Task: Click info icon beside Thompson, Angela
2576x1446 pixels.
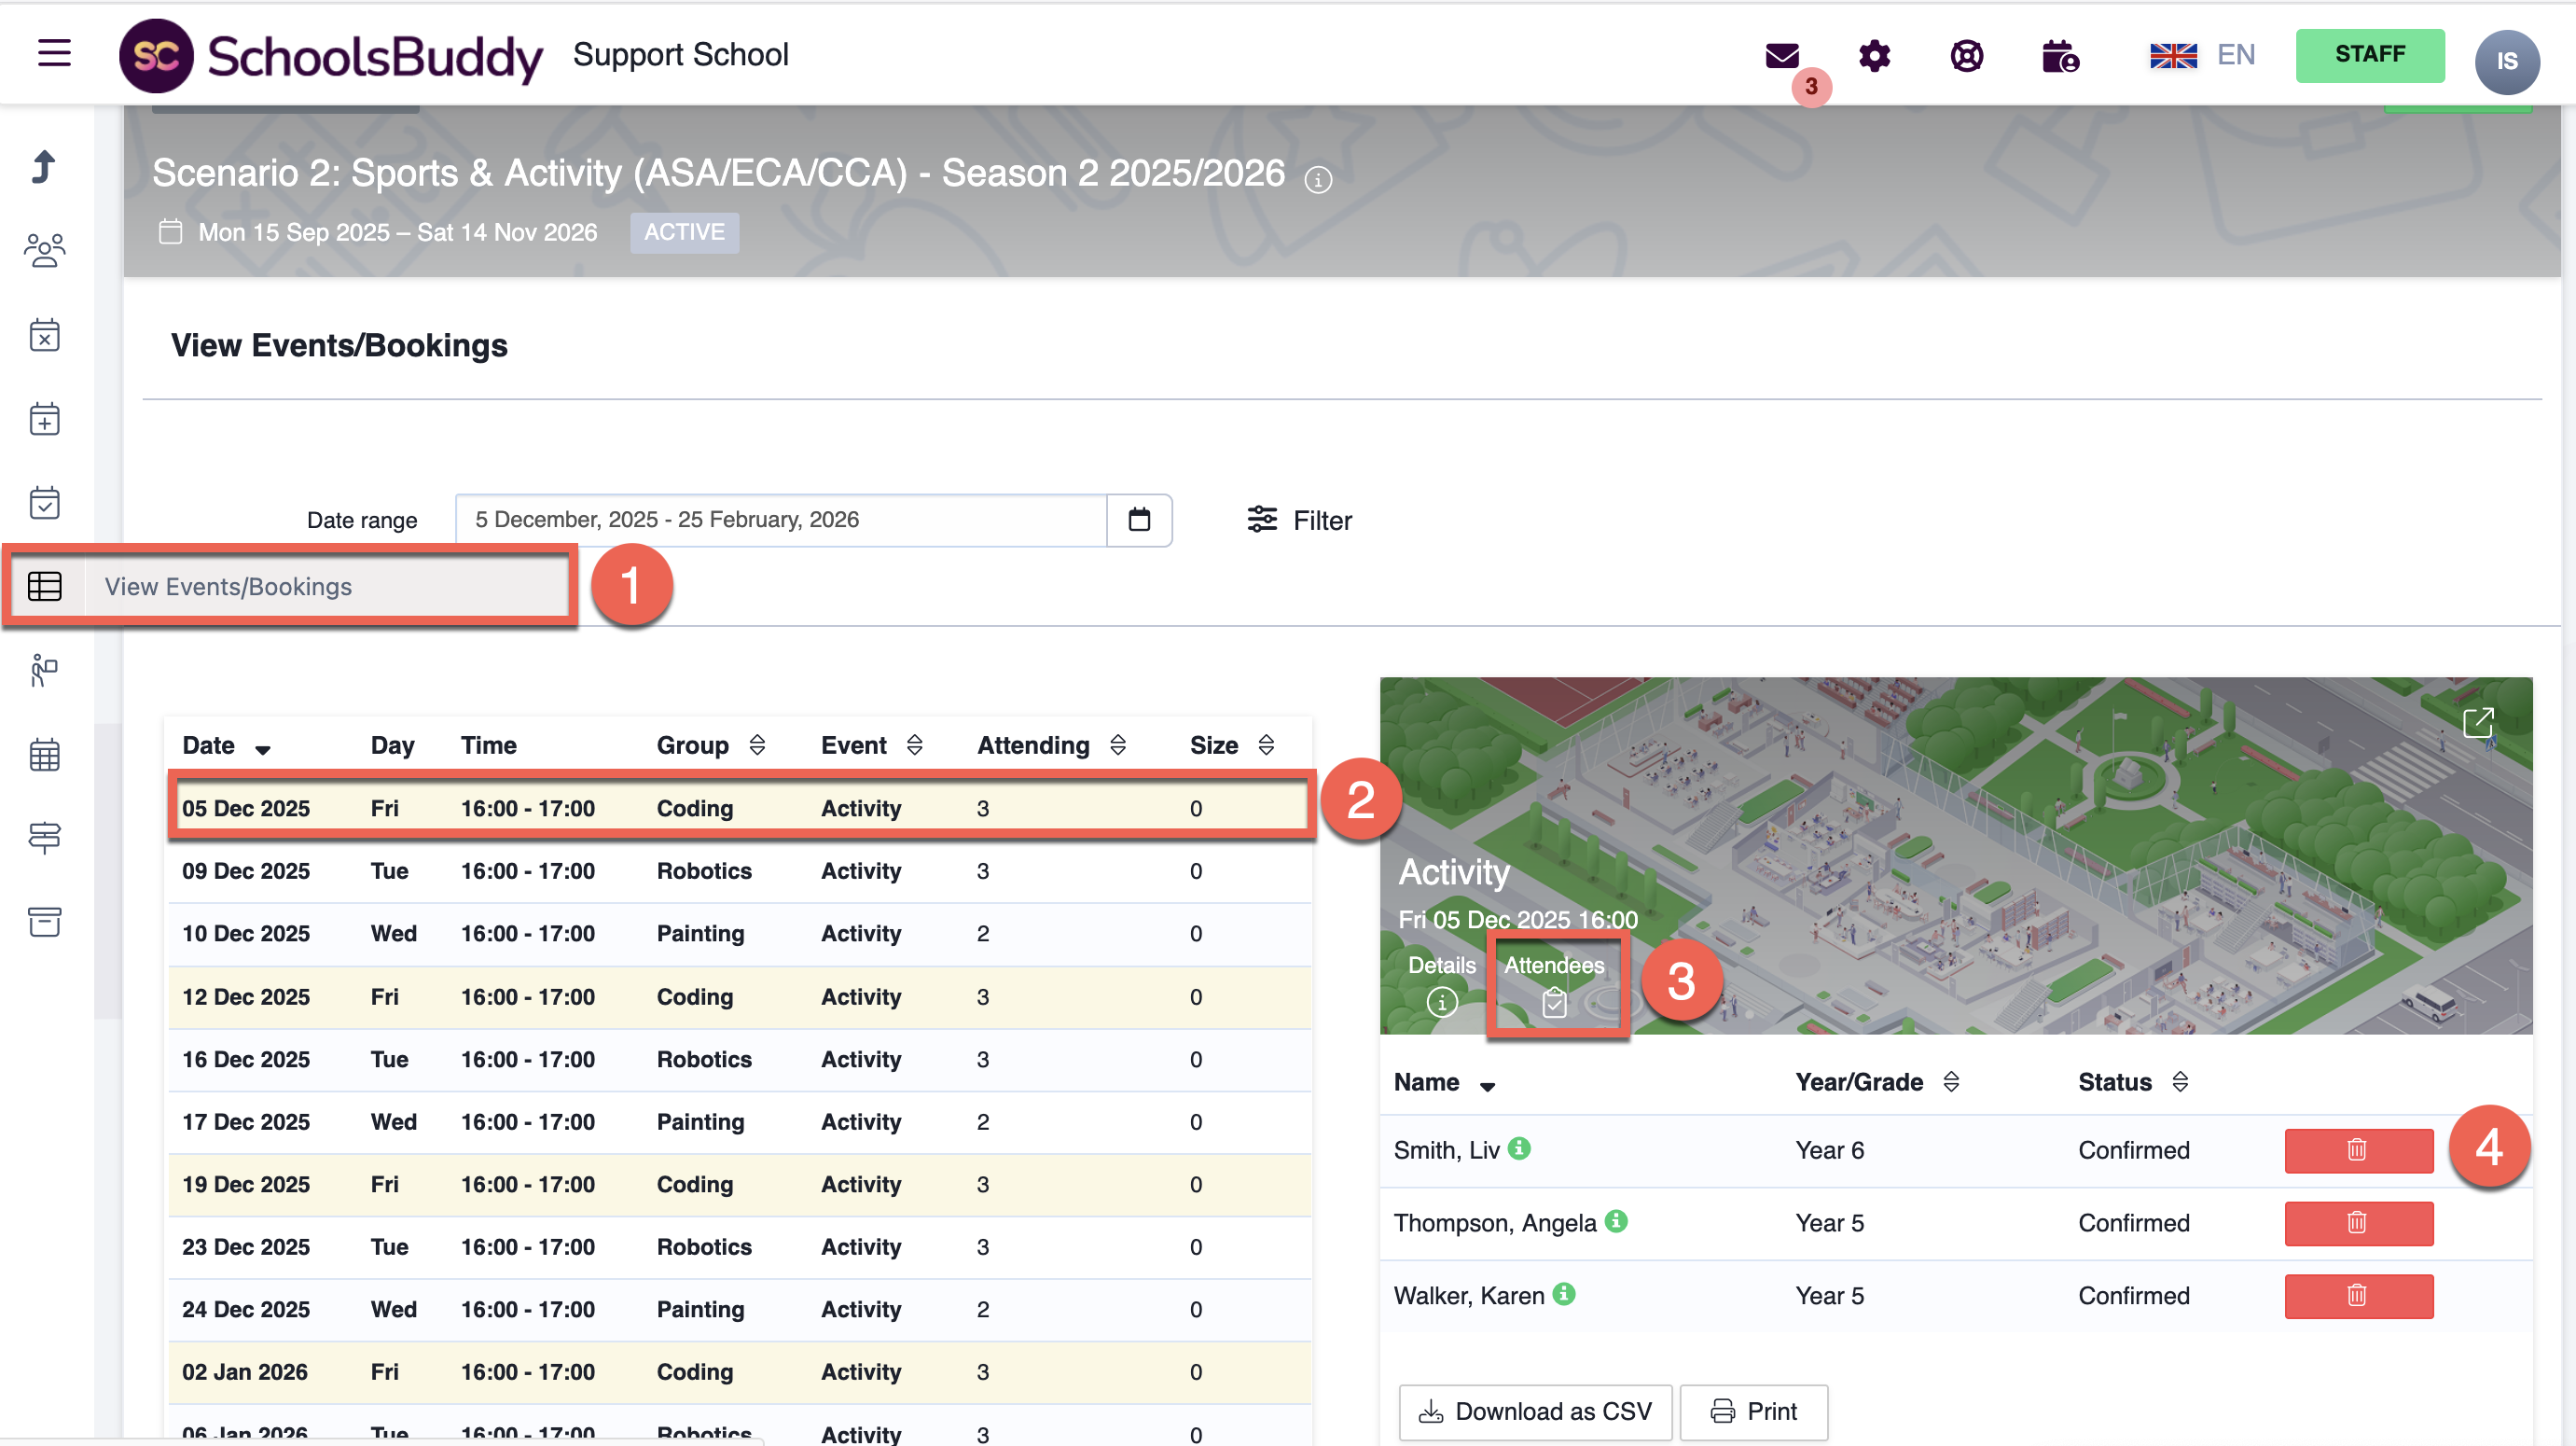Action: tap(1616, 1221)
